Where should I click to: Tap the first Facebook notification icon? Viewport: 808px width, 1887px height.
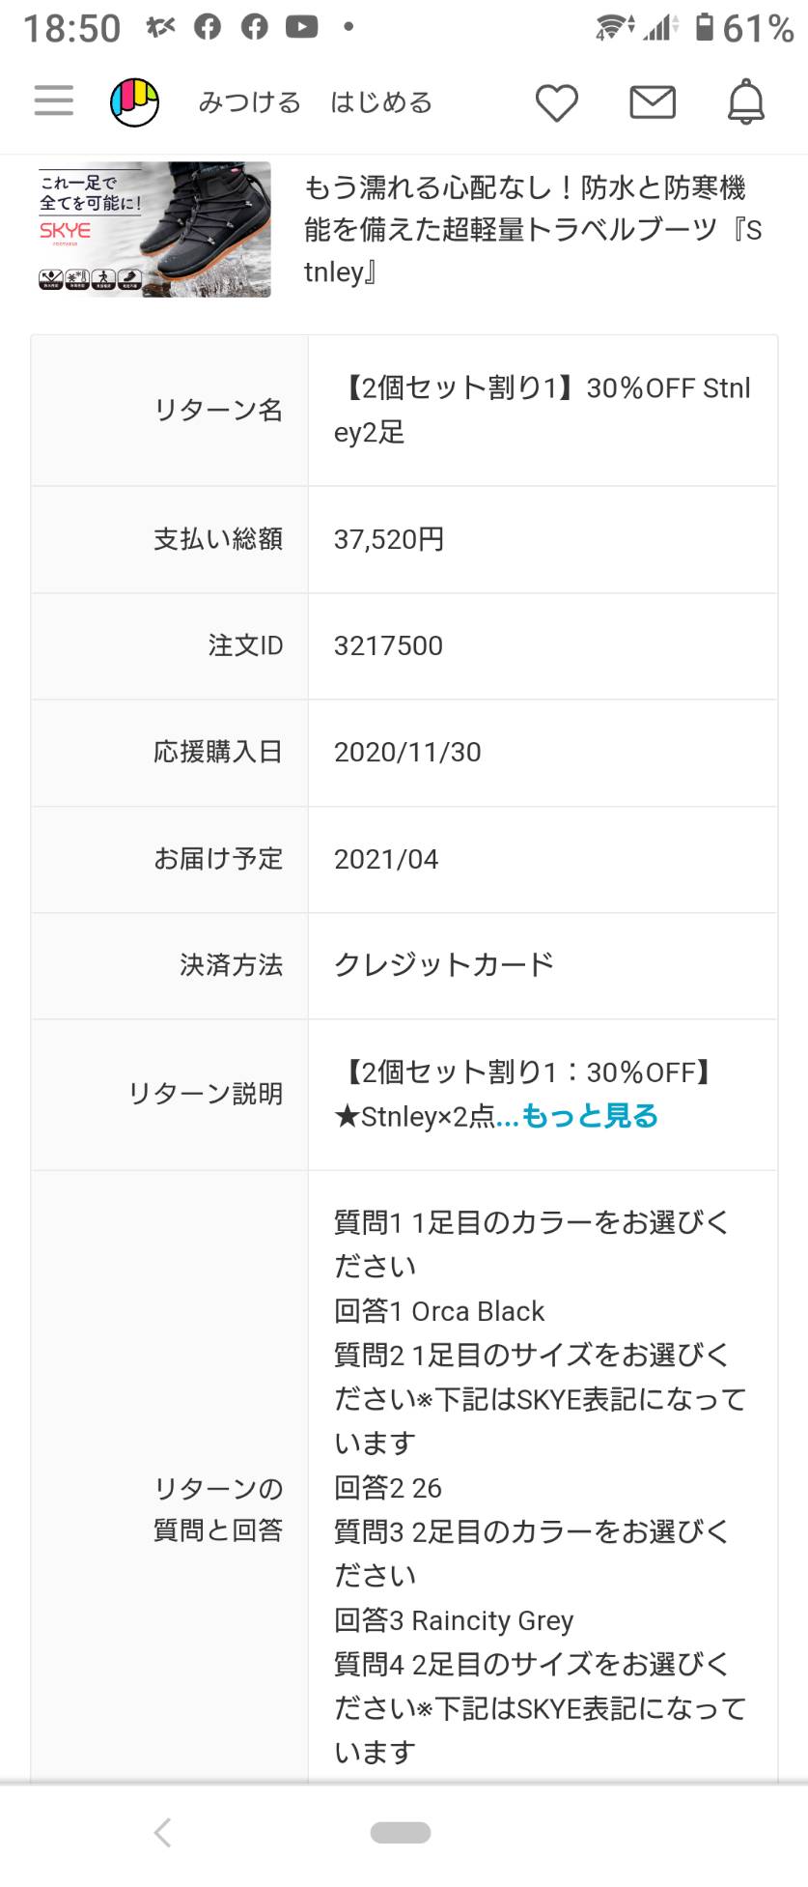point(208,28)
